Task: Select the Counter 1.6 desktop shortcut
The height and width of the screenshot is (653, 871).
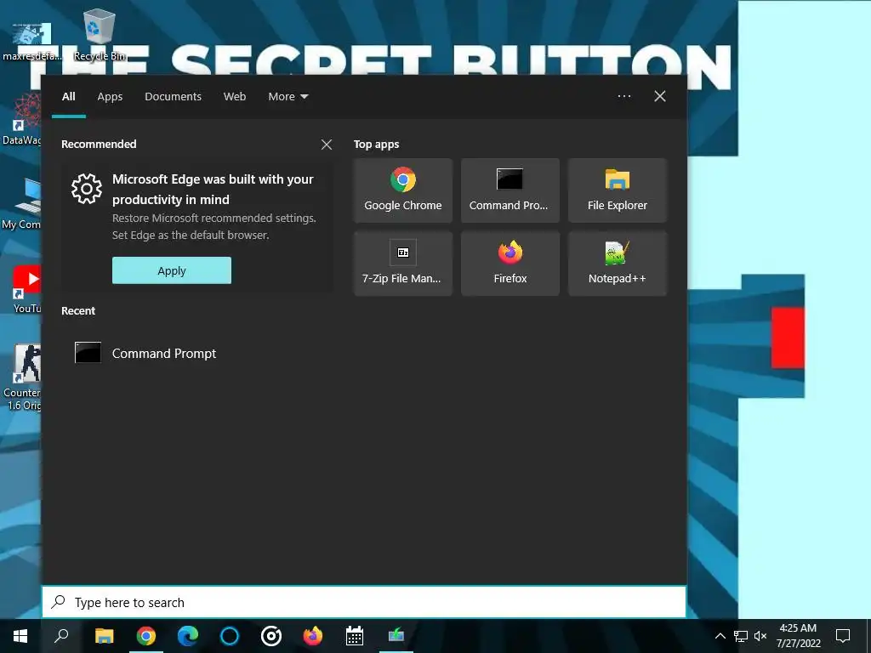Action: [22, 378]
